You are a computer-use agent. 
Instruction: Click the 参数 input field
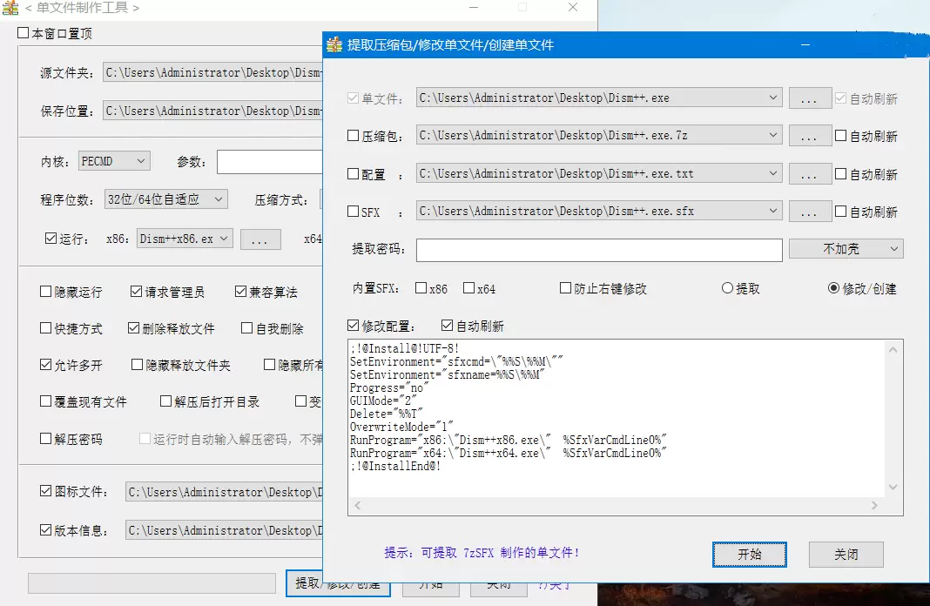270,161
